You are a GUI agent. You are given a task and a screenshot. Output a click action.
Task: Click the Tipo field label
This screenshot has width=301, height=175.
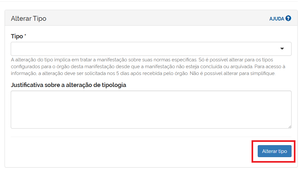[17, 36]
